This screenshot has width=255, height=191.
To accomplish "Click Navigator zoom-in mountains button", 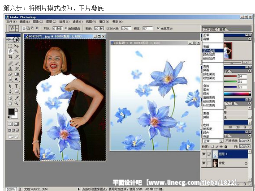I will click(246, 63).
